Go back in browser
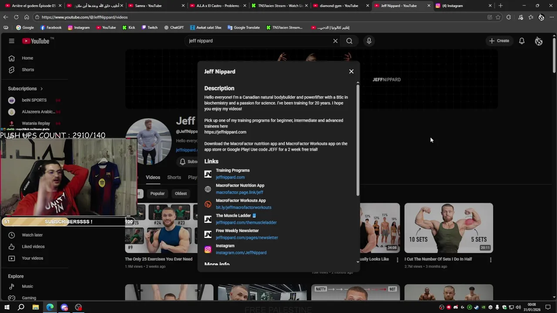The height and width of the screenshot is (313, 557). click(6, 17)
